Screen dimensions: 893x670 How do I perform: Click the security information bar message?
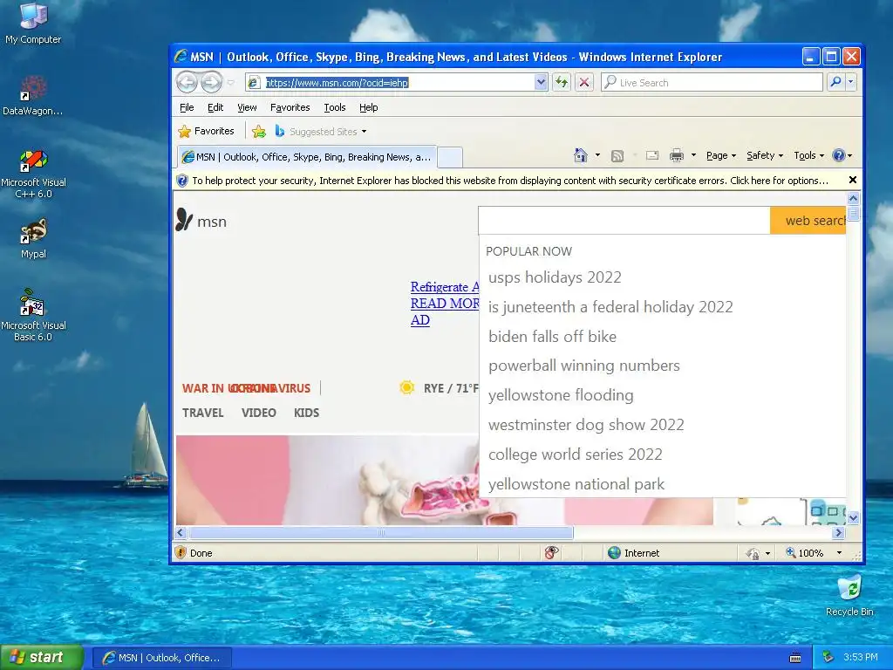pyautogui.click(x=509, y=181)
